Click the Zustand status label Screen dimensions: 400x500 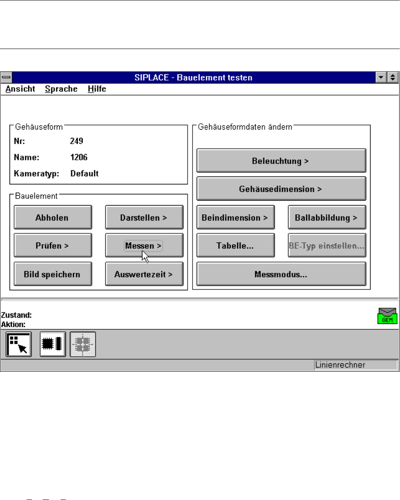[16, 315]
